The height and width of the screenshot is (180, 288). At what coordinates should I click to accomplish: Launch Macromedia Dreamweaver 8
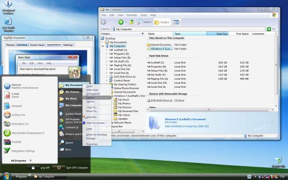tap(24, 133)
